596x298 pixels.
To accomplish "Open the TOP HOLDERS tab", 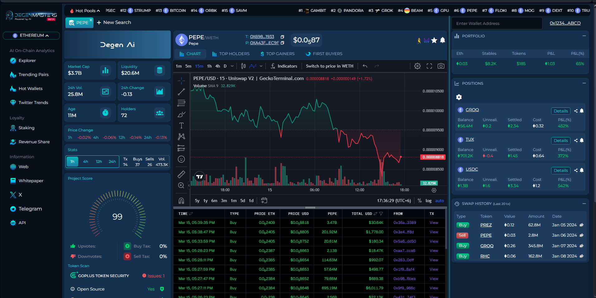I will (x=231, y=54).
